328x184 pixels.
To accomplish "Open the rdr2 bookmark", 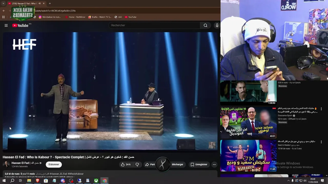I will point(118,17).
